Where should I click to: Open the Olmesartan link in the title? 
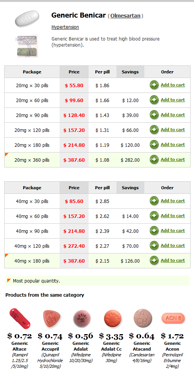point(125,16)
